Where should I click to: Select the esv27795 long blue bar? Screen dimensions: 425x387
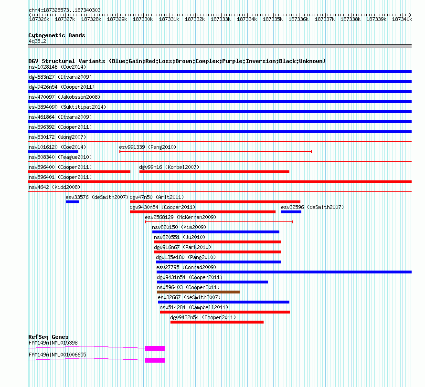tap(284, 272)
